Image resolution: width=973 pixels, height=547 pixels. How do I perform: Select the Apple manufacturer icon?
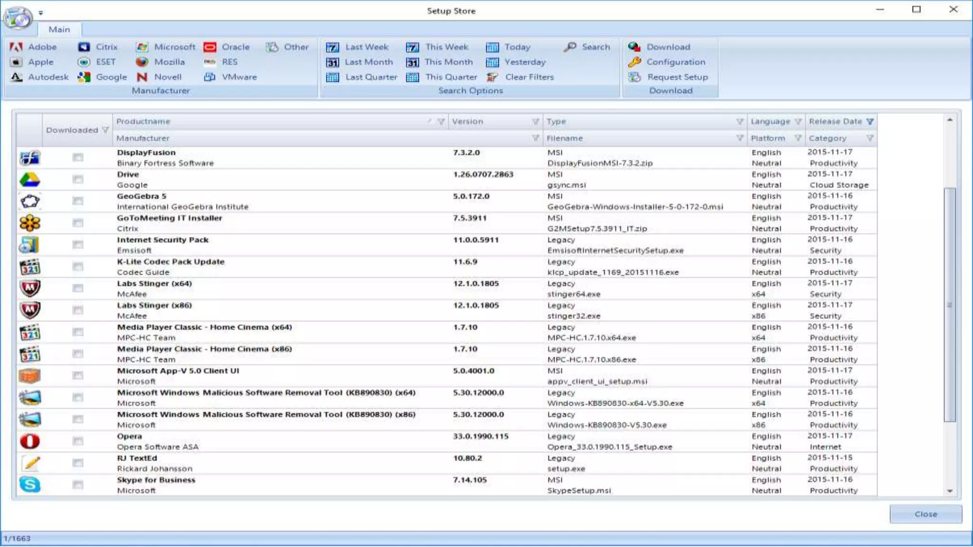16,62
